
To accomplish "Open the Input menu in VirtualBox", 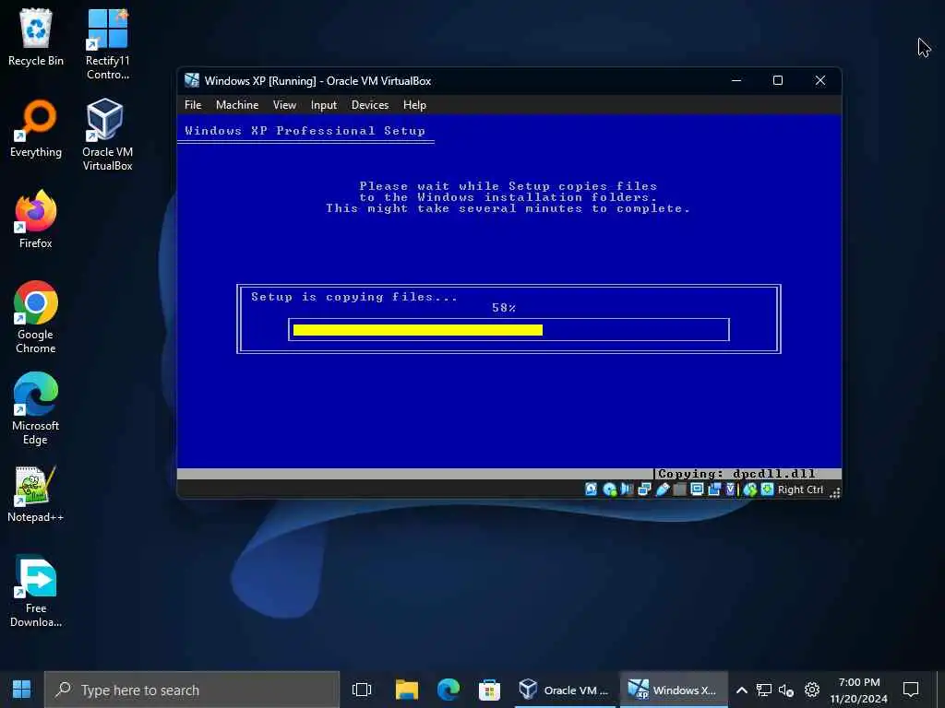I will 324,105.
